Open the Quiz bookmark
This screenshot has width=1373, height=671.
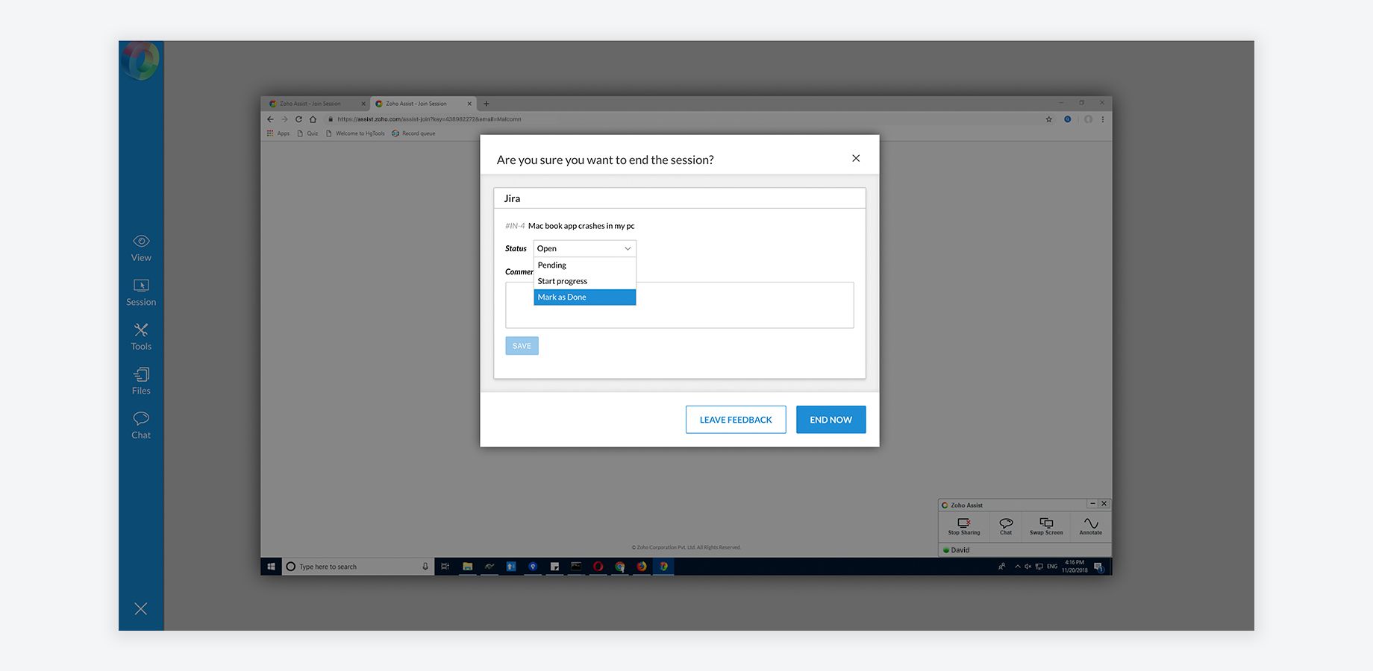point(307,133)
